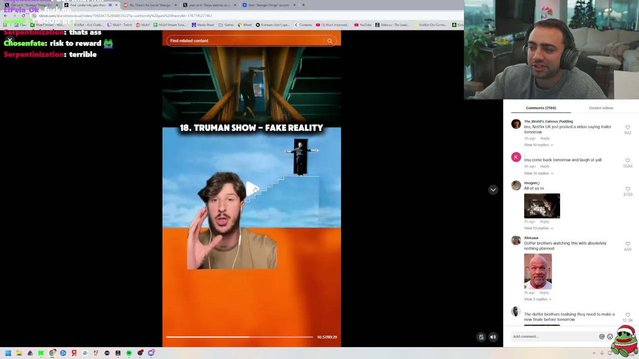Click the icon left of the volume button
This screenshot has width=639, height=359.
pyautogui.click(x=481, y=337)
